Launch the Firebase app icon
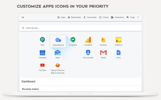The height and width of the screenshot is (100, 161). click(x=103, y=40)
